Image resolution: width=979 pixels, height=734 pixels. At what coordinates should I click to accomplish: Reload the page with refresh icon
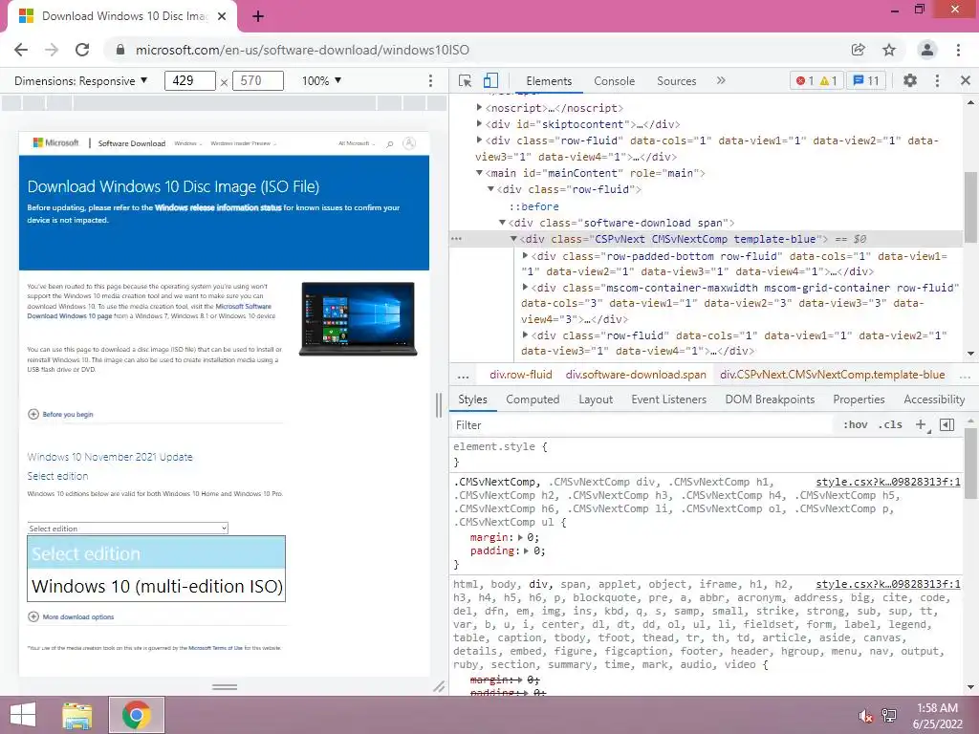tap(82, 50)
